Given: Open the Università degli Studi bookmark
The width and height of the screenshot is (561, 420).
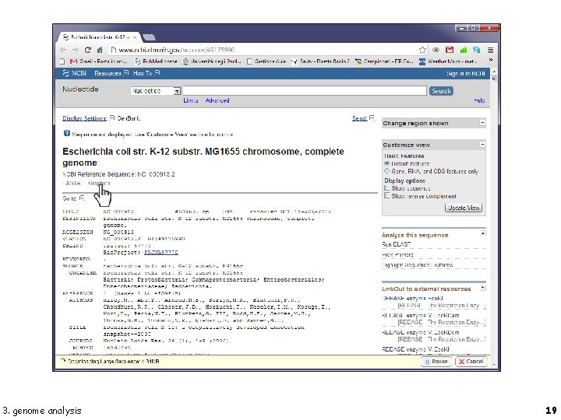Looking at the screenshot, I should [x=212, y=61].
